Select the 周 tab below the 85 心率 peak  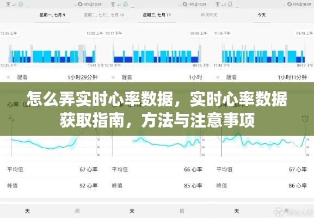[182, 211]
